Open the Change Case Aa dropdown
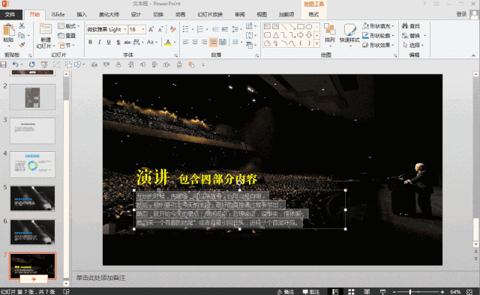480x295 pixels. pos(151,42)
